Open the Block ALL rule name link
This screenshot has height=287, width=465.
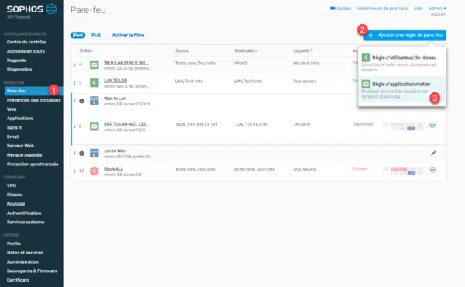point(113,169)
